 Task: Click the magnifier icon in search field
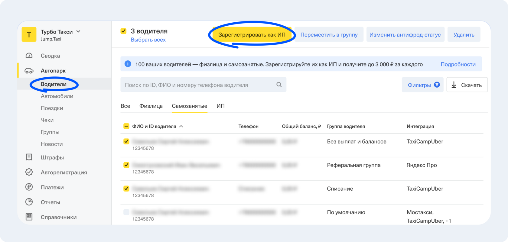click(279, 85)
